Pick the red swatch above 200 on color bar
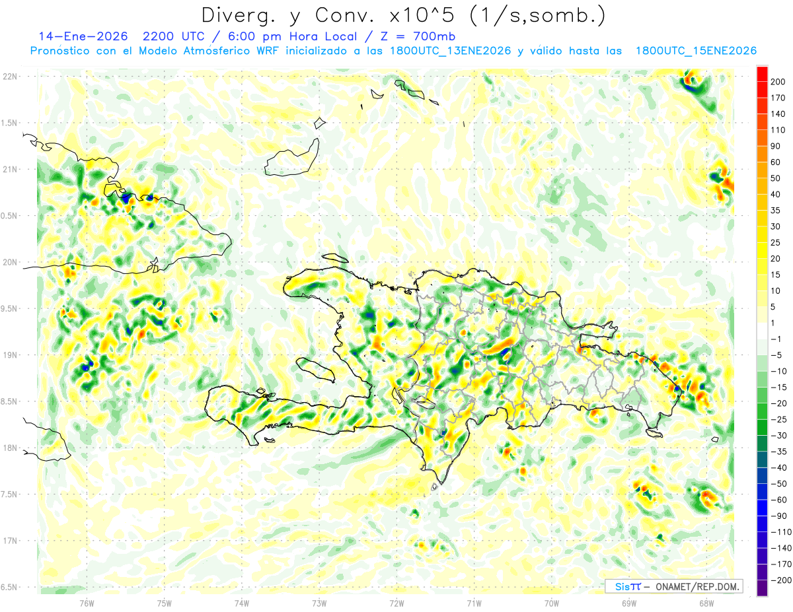The image size is (793, 612). click(762, 74)
